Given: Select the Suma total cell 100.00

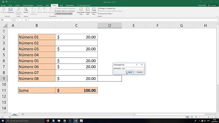Looking at the screenshot, I should point(76,90).
